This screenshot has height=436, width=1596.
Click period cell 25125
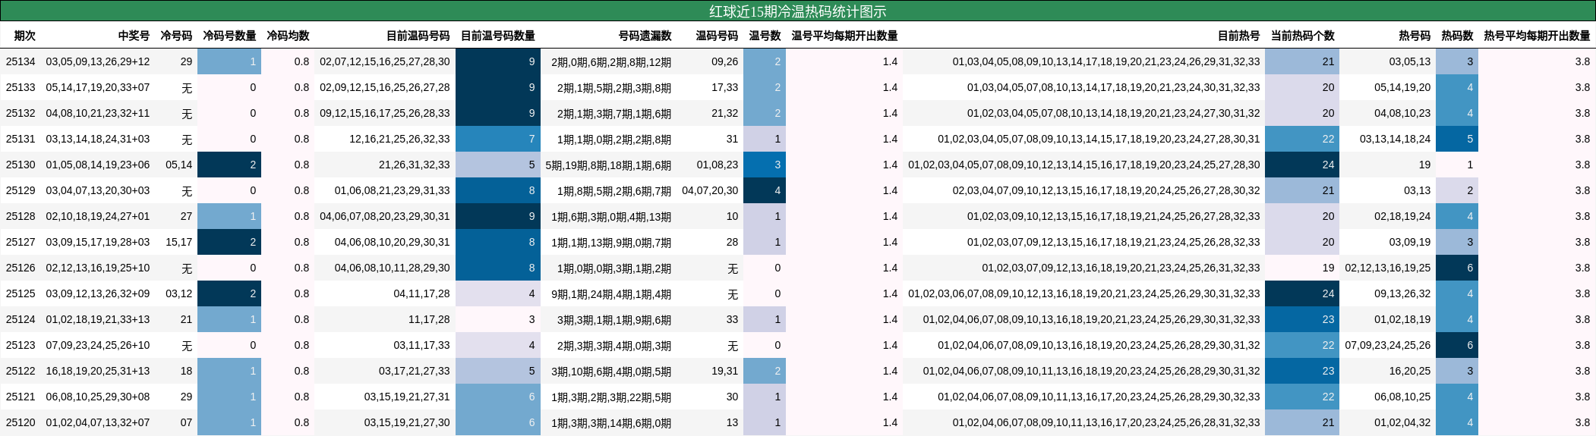point(21,293)
